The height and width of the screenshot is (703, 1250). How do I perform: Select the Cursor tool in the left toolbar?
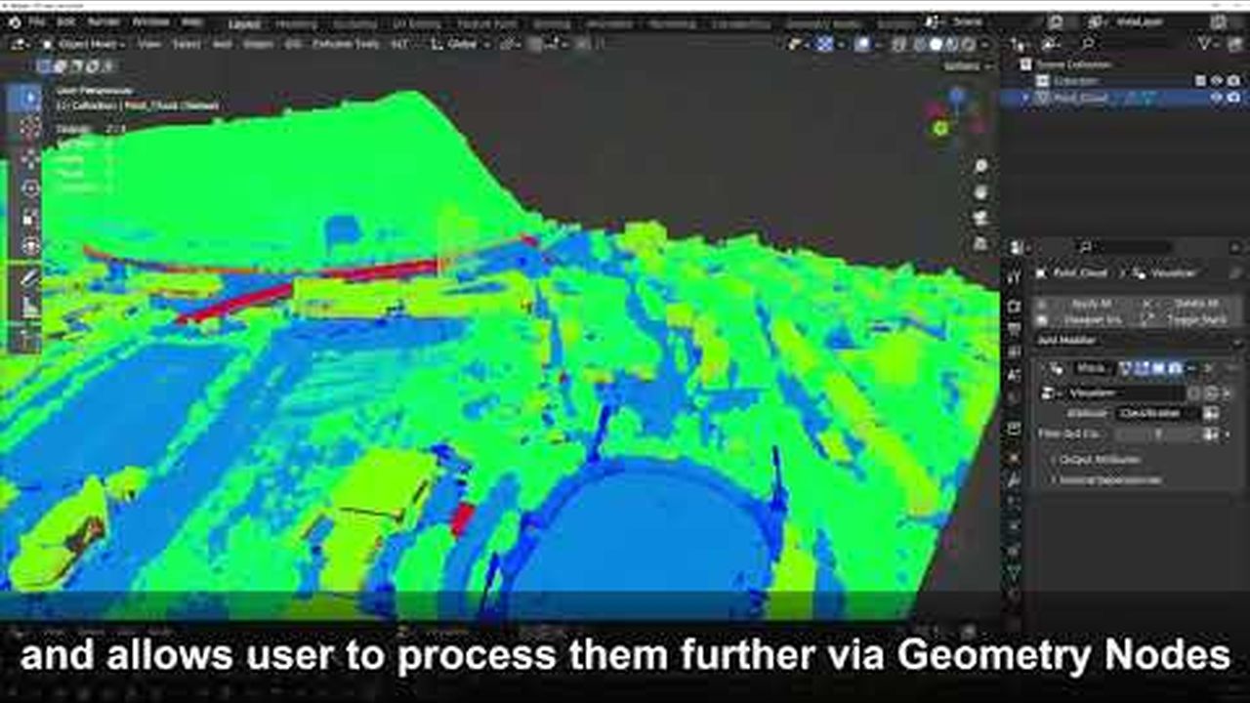(x=30, y=127)
